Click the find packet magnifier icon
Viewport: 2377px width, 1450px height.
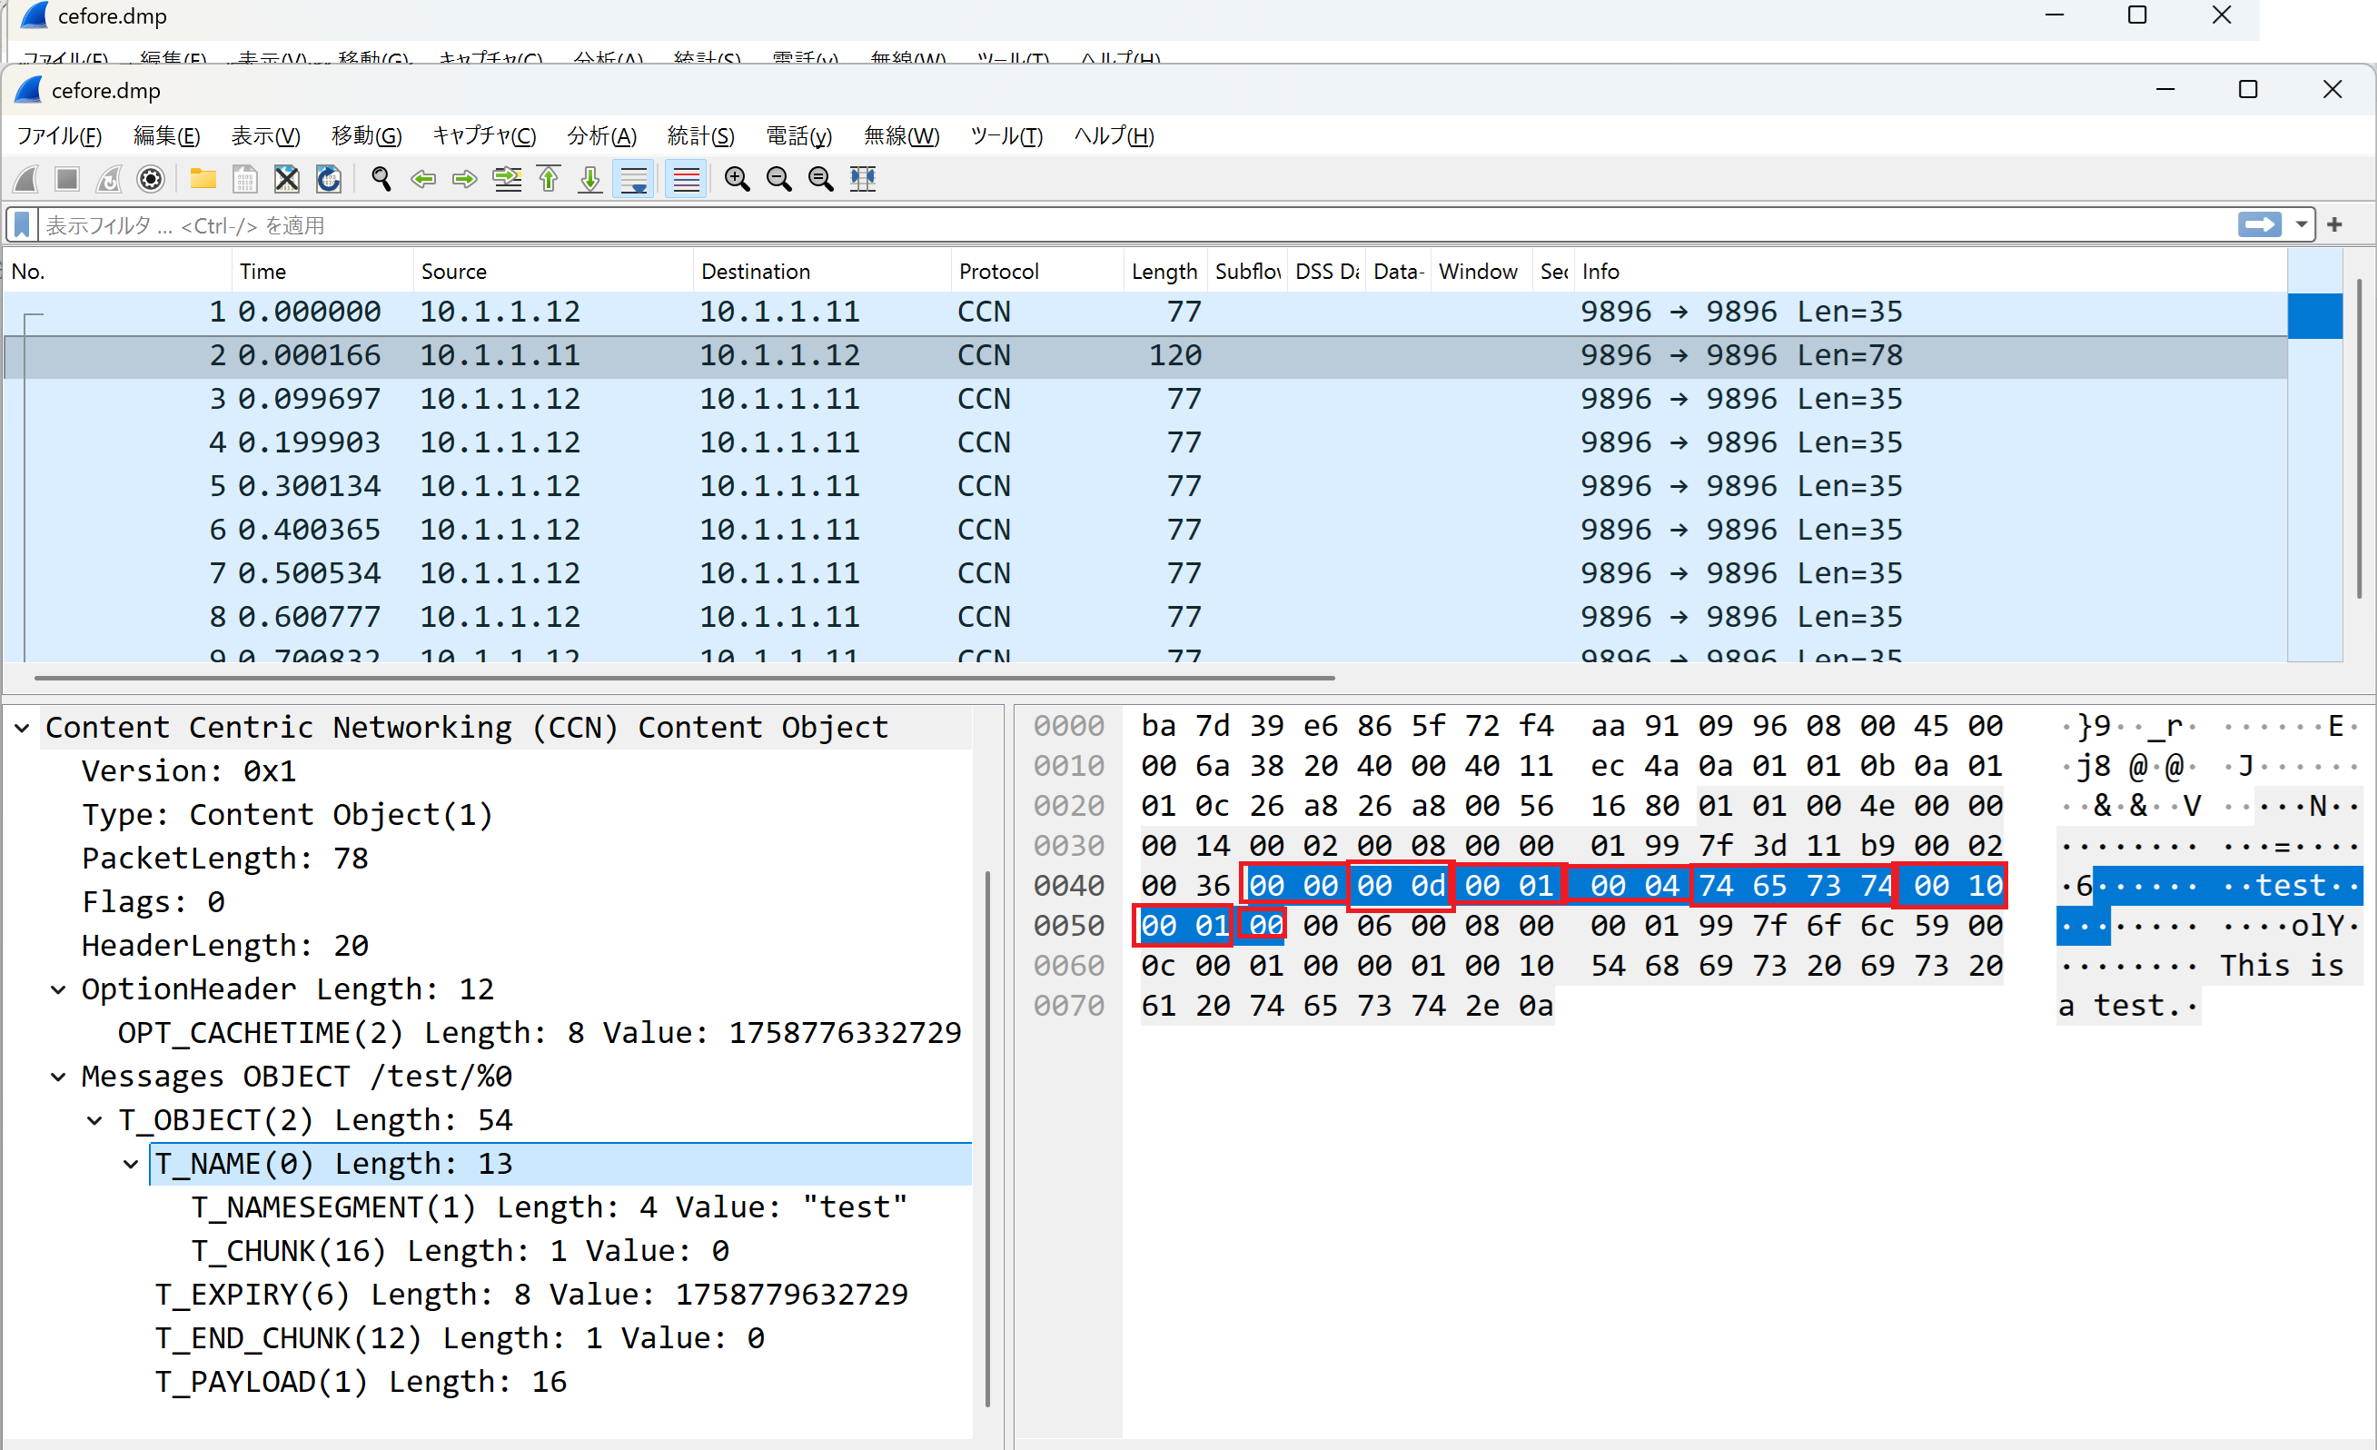tap(381, 178)
